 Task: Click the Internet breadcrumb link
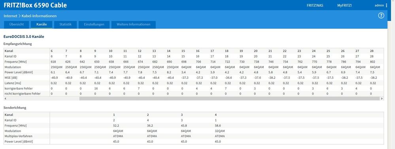coord(10,16)
